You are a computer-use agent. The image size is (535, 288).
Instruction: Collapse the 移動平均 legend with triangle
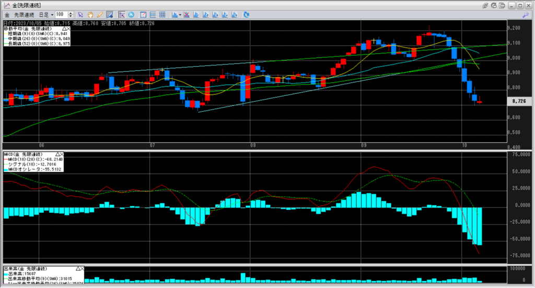point(64,28)
